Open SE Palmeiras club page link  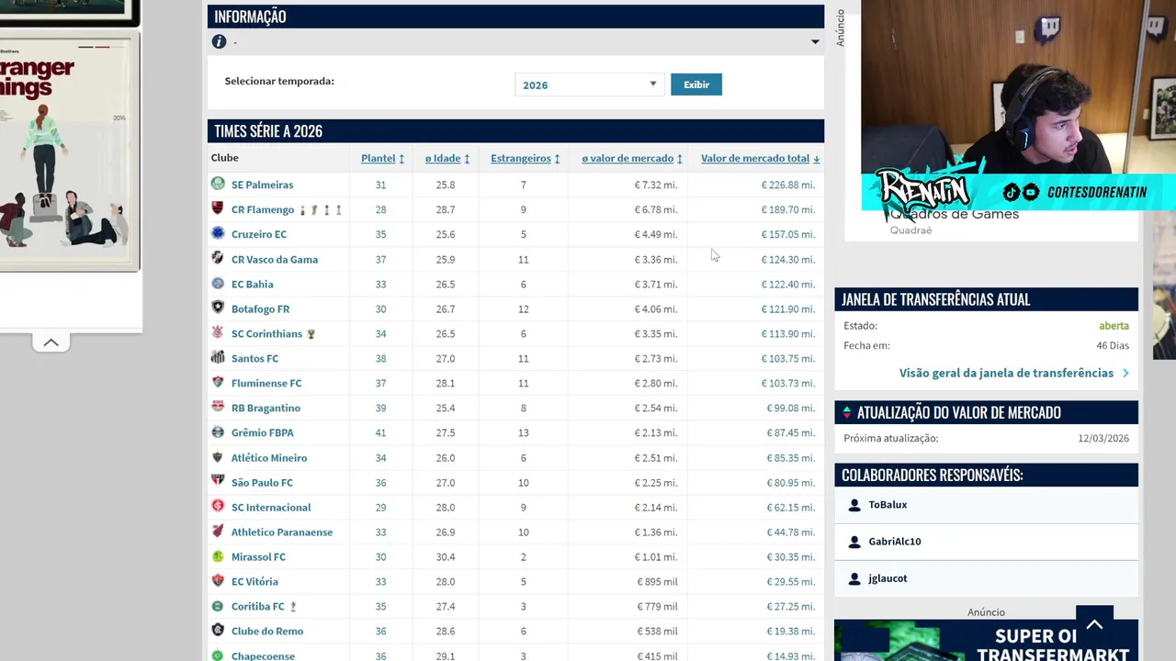[262, 185]
